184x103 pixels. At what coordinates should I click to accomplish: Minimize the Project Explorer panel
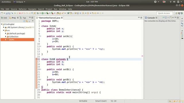[30, 17]
